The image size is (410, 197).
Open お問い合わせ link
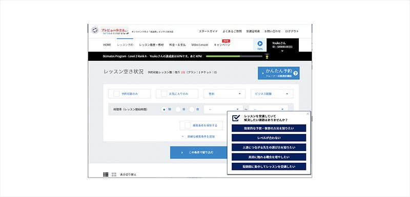273,31
